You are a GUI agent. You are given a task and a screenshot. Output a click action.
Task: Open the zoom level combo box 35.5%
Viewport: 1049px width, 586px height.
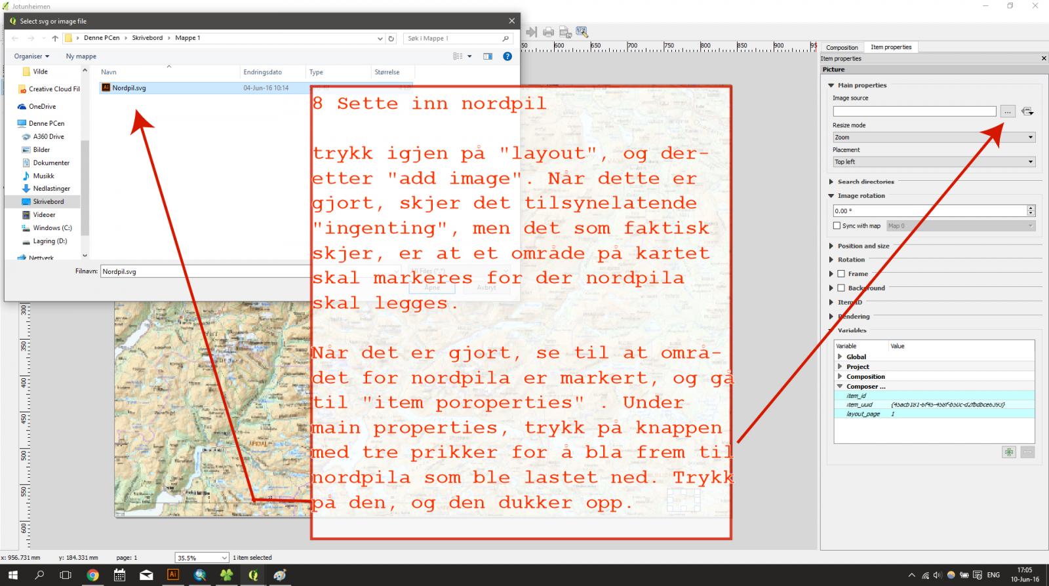[x=201, y=558]
